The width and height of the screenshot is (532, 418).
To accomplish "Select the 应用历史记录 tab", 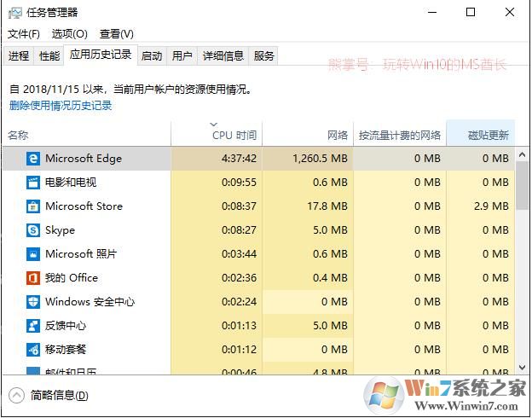I will tap(101, 55).
